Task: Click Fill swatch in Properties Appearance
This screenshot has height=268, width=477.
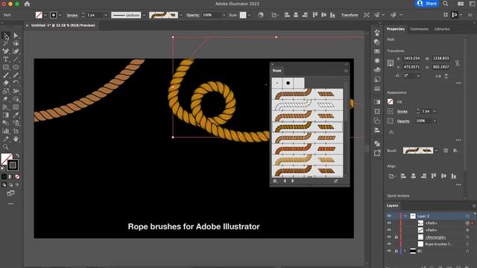Action: [x=391, y=102]
